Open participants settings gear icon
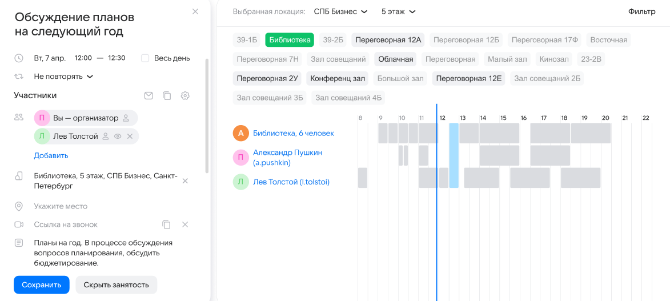Viewport: 670px width, 301px height. [x=185, y=96]
